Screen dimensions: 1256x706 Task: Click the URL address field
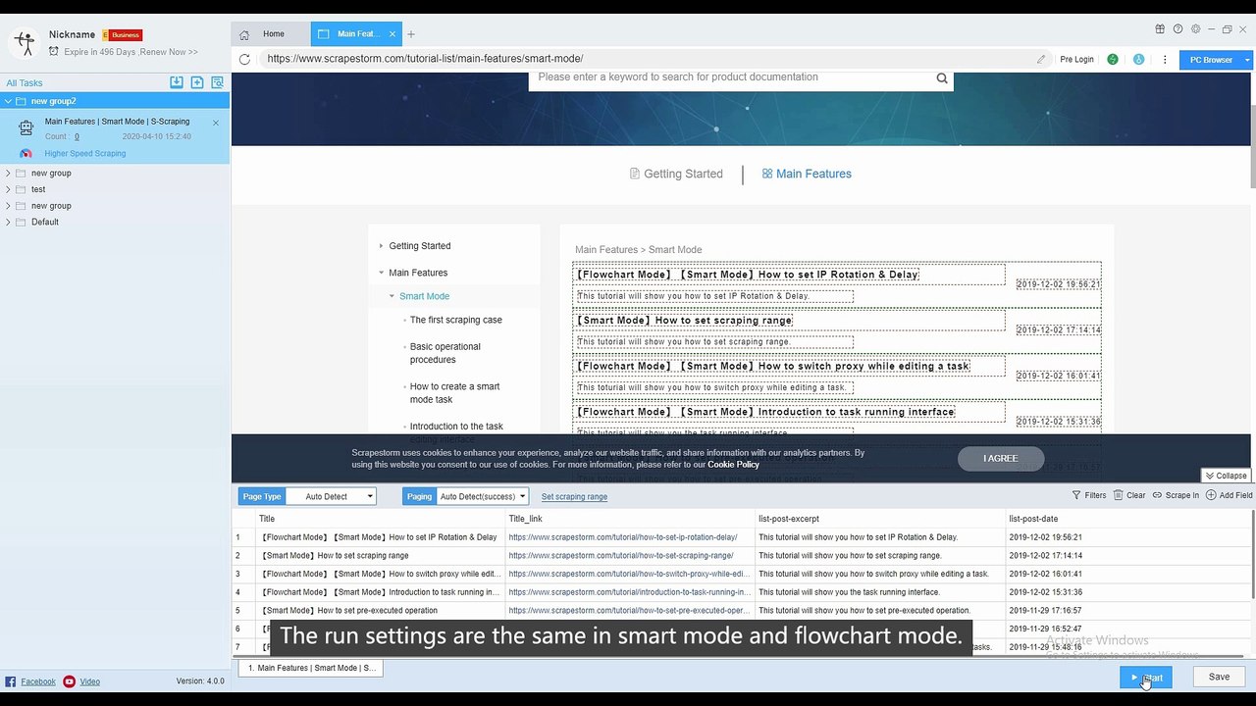point(649,59)
